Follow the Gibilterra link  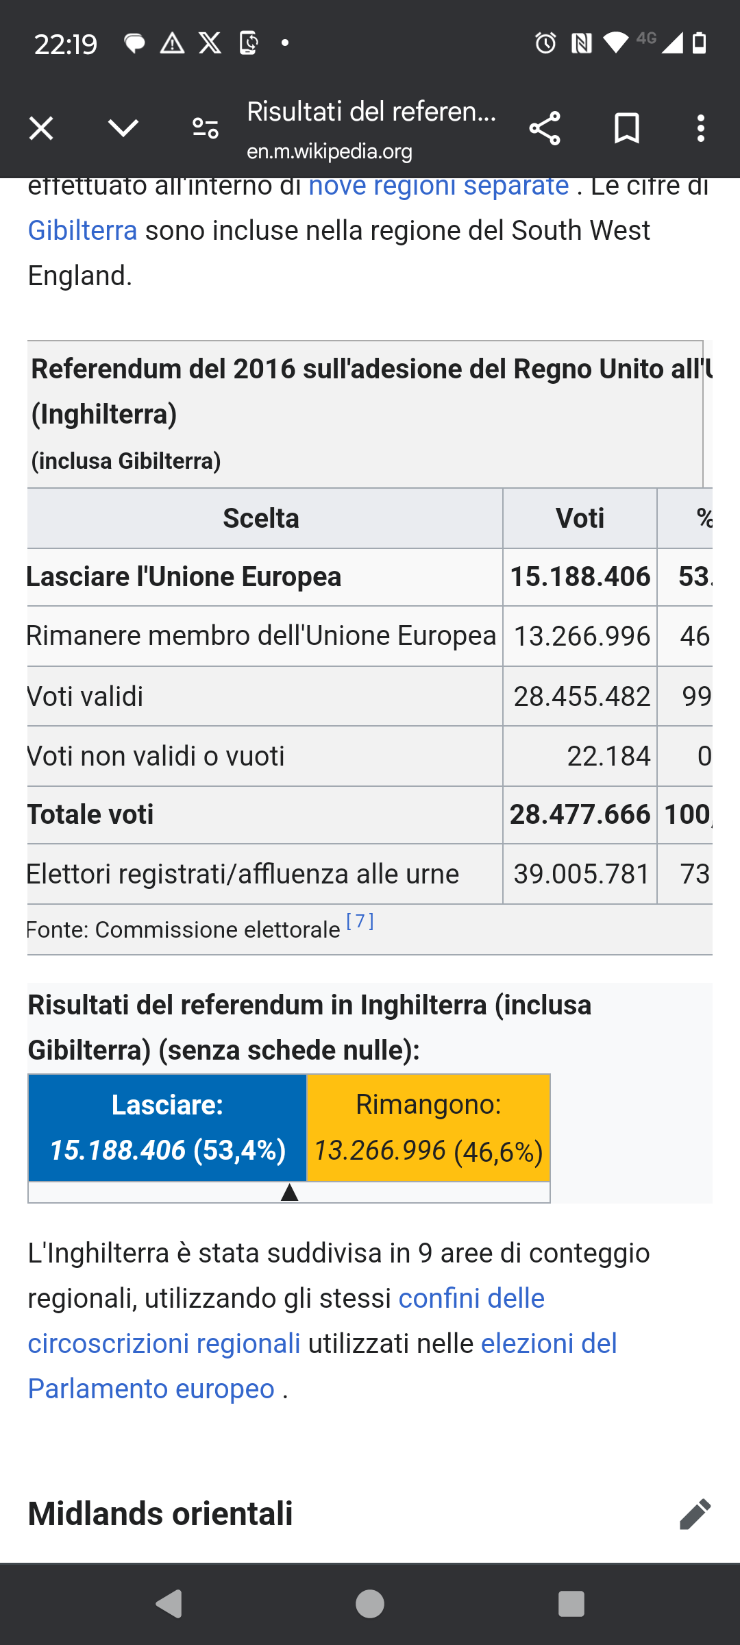tap(82, 230)
